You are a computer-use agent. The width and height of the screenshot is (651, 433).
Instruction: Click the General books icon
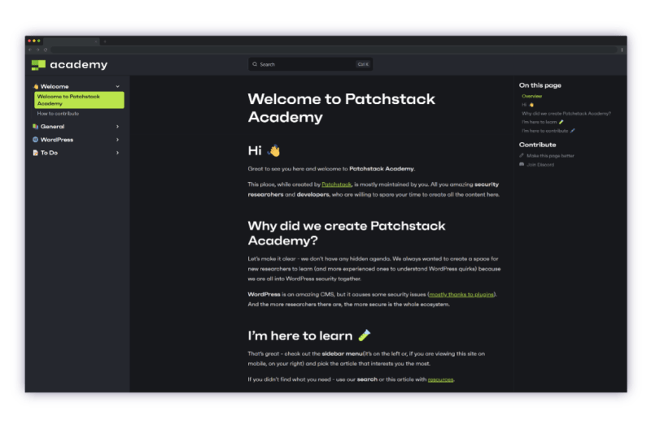(35, 127)
